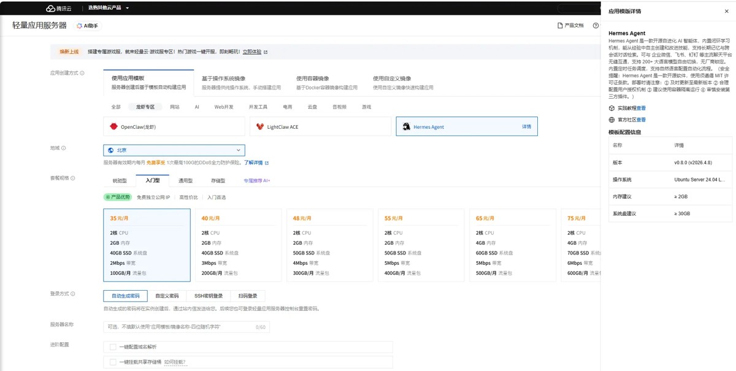Open 产品文档 document icon link
Screen dimensions: 736x371
pos(560,26)
